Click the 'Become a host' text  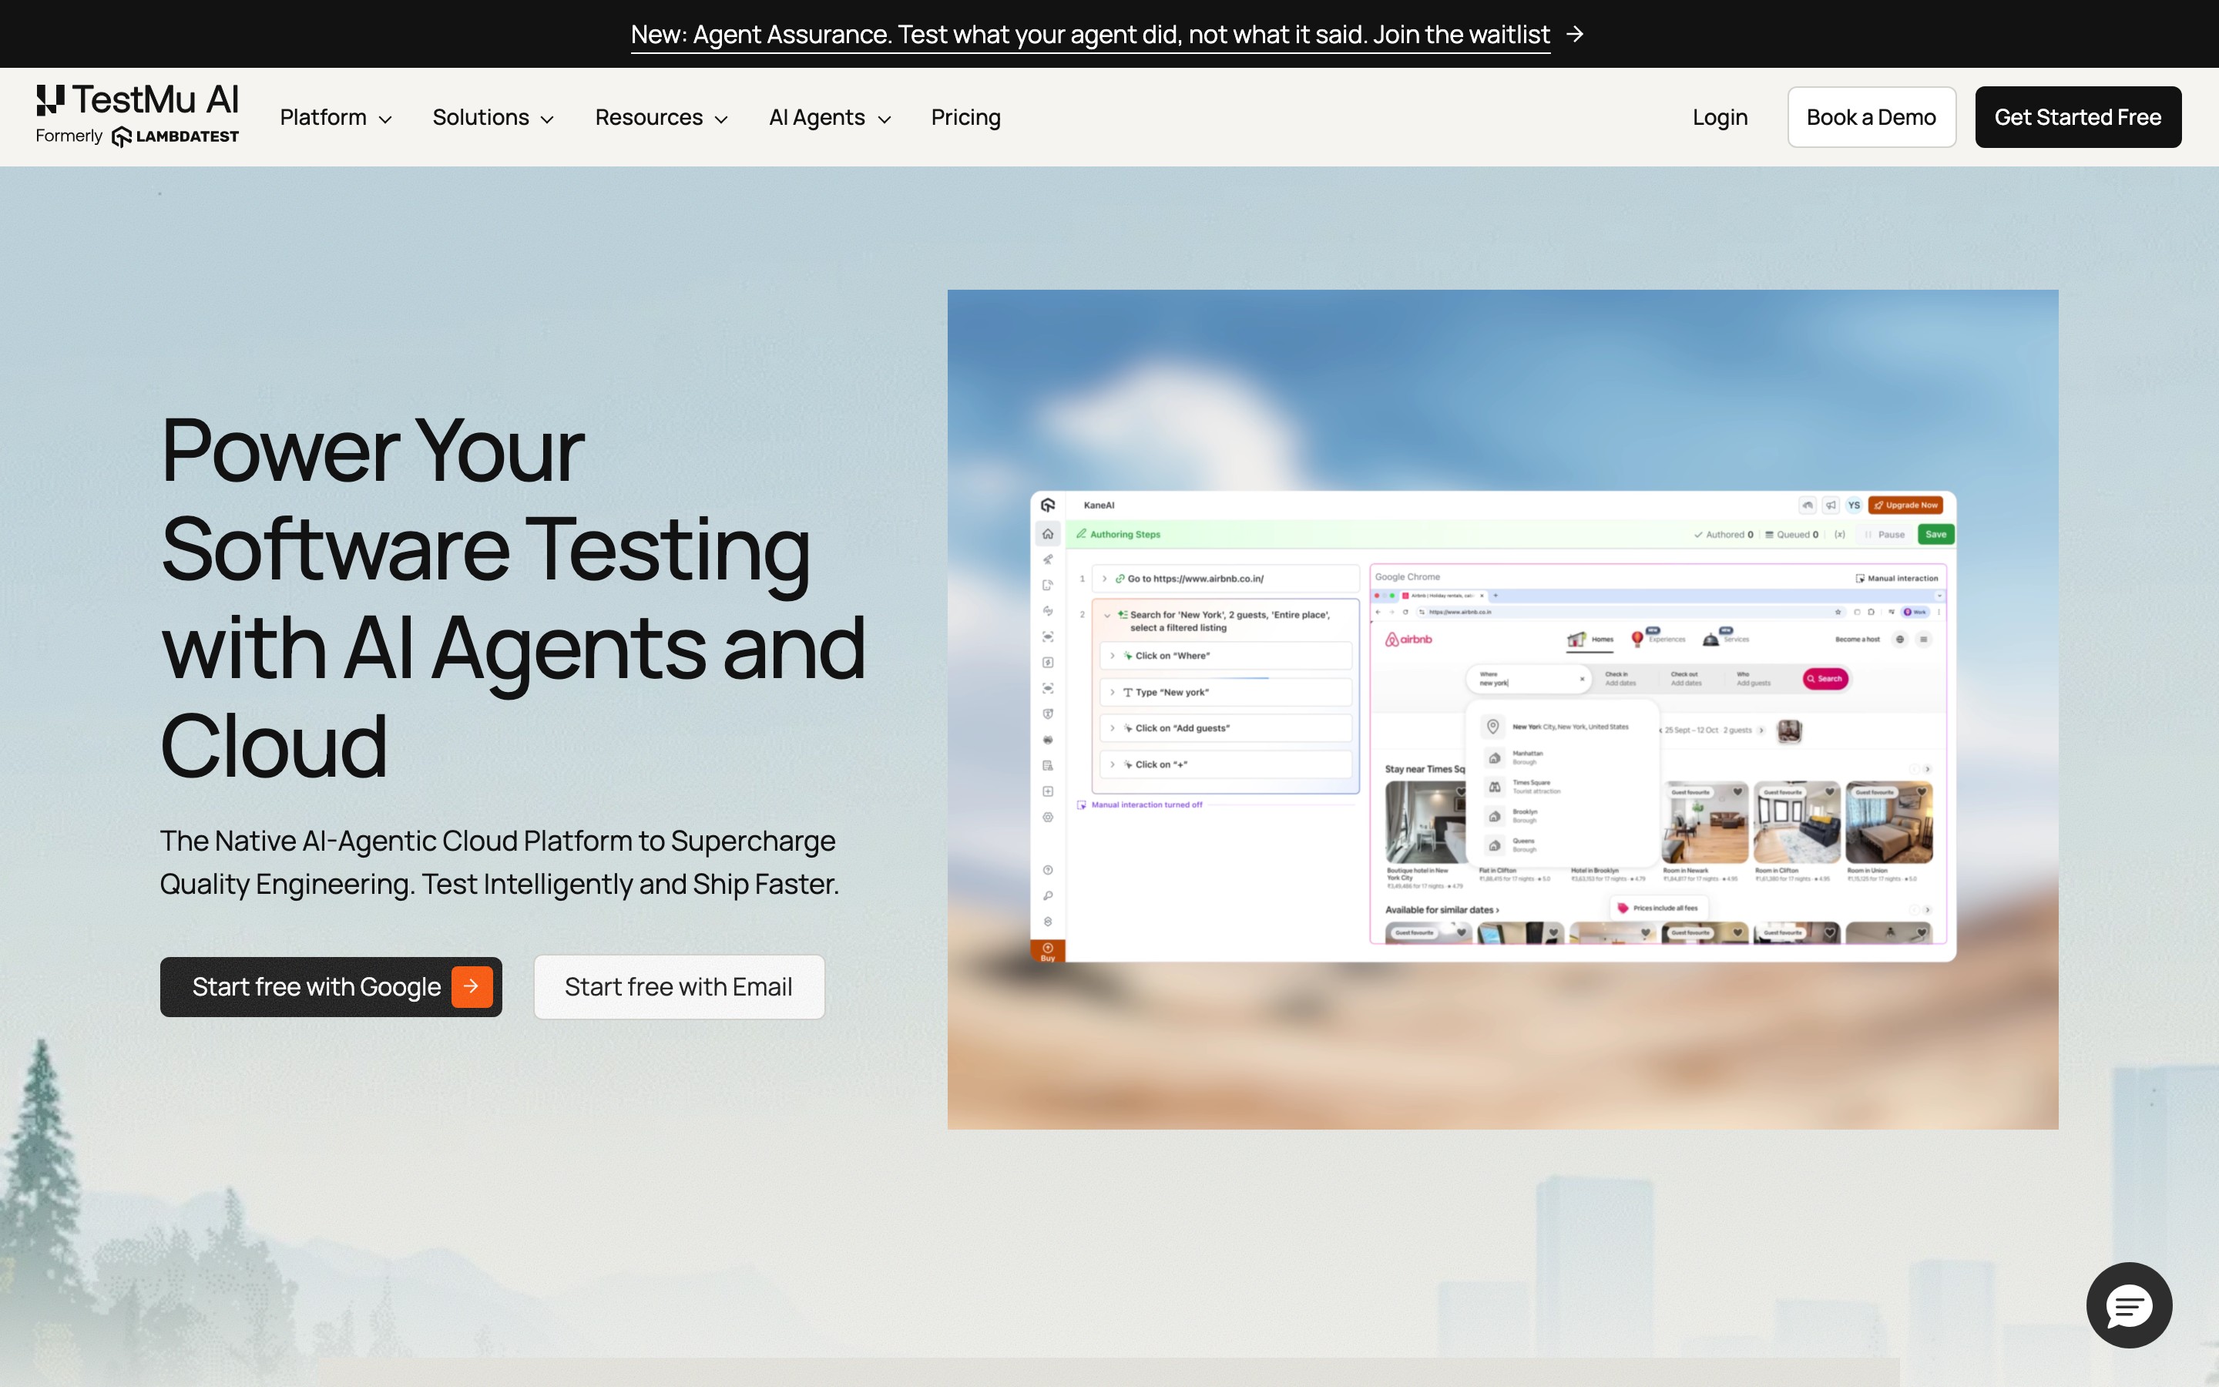pyautogui.click(x=1857, y=640)
